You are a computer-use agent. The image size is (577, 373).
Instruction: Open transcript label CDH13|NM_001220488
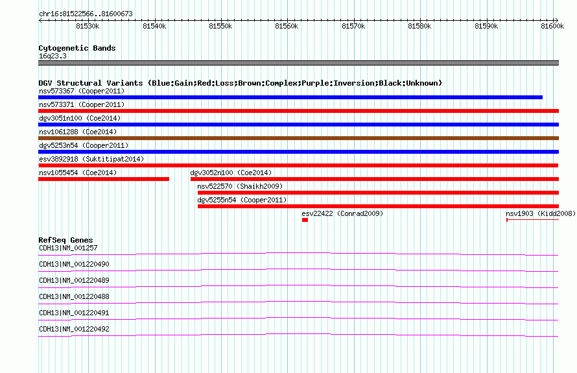[x=74, y=297]
